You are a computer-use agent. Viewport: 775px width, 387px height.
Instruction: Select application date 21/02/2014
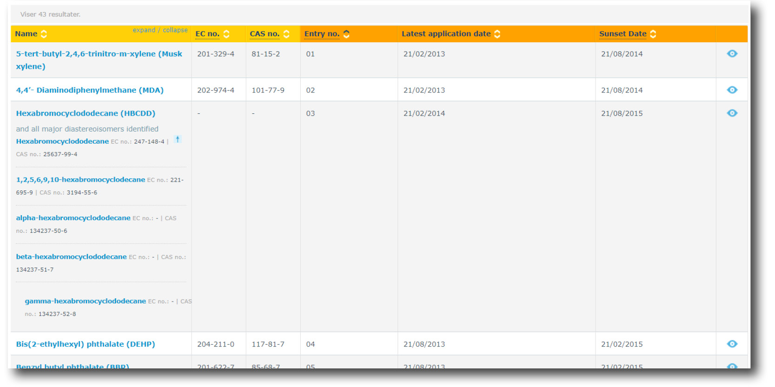tap(424, 113)
